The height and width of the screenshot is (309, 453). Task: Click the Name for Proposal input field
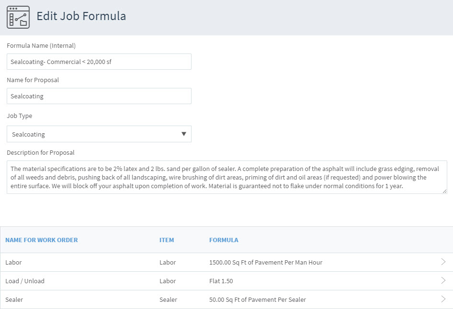(x=99, y=96)
